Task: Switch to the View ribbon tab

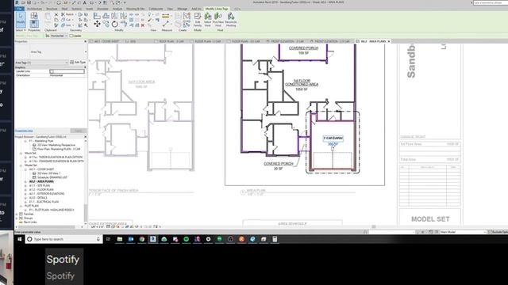Action: (x=170, y=9)
